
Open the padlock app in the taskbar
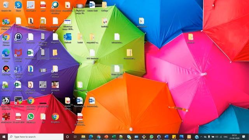tap(159, 136)
